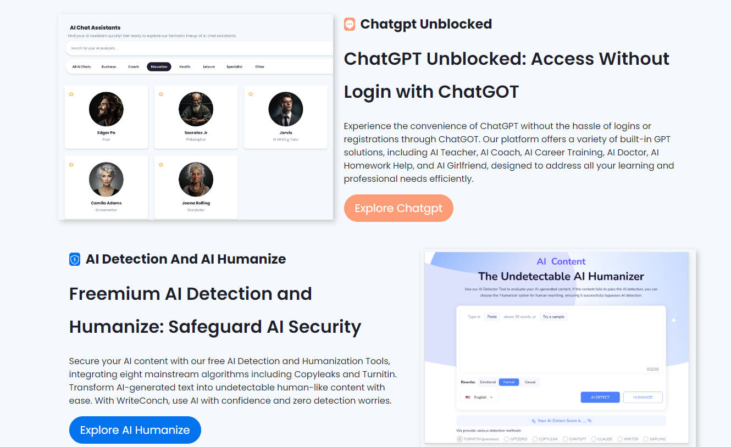Image resolution: width=731 pixels, height=447 pixels.
Task: Select the TURNITIN detection method radio
Action: [460, 439]
